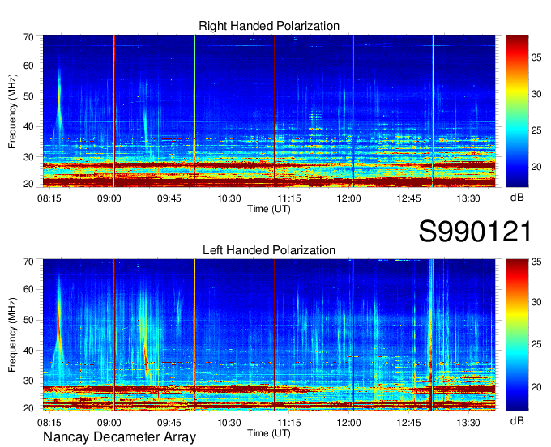Click the 20 value on right-handed color bar
This screenshot has height=447, width=551.
(x=536, y=167)
